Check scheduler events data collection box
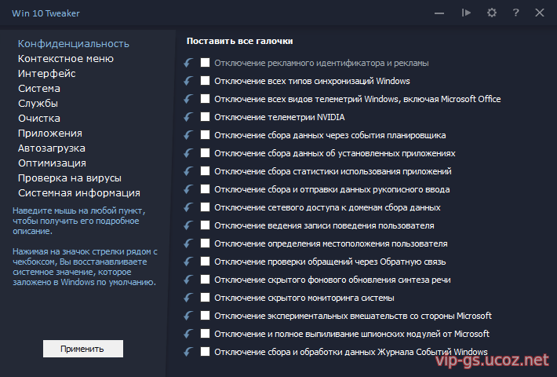This screenshot has width=557, height=377. [x=205, y=135]
